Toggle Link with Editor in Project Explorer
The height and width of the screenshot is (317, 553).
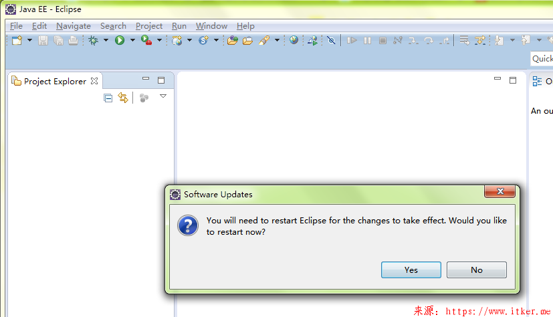click(123, 98)
